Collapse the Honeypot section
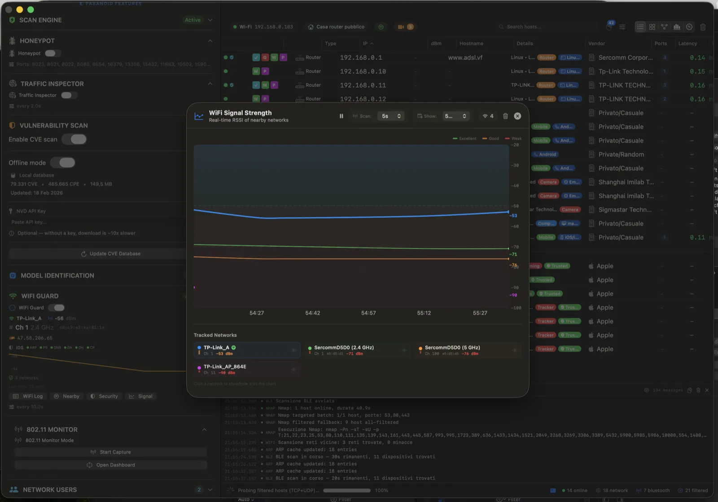 [210, 41]
